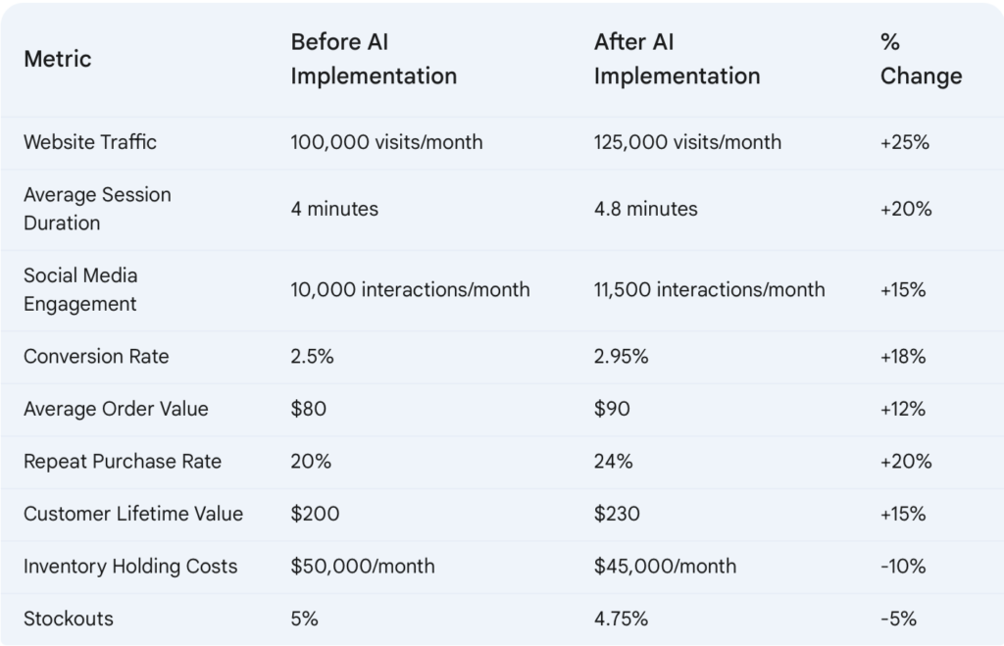Click the Before AI Implementation header
The width and height of the screenshot is (1004, 646).
coord(374,59)
